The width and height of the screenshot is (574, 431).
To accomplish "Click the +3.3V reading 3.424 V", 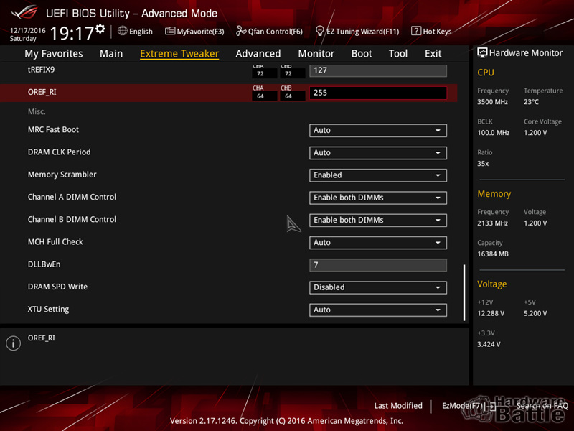I will [489, 345].
